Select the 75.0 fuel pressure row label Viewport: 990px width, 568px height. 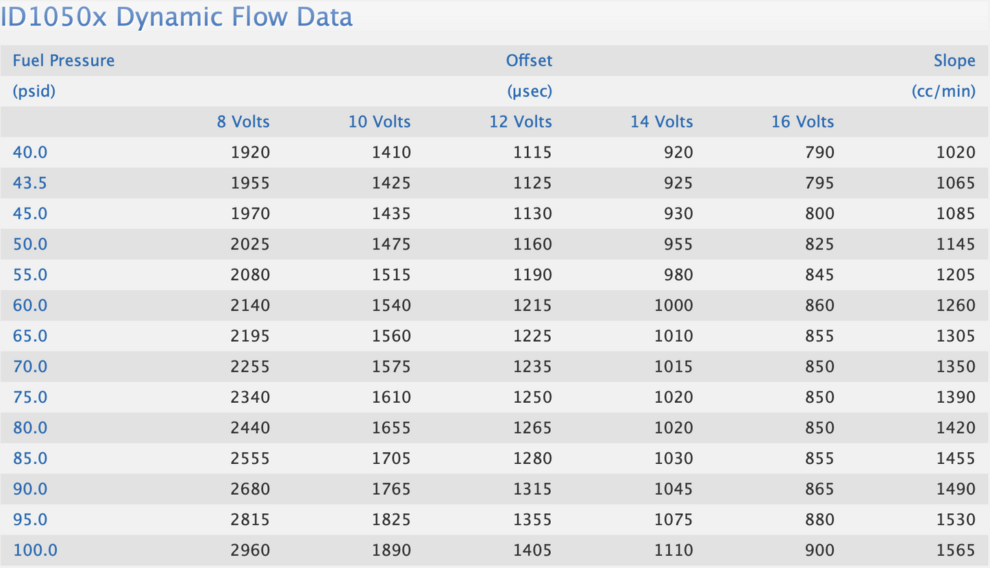[x=30, y=397]
